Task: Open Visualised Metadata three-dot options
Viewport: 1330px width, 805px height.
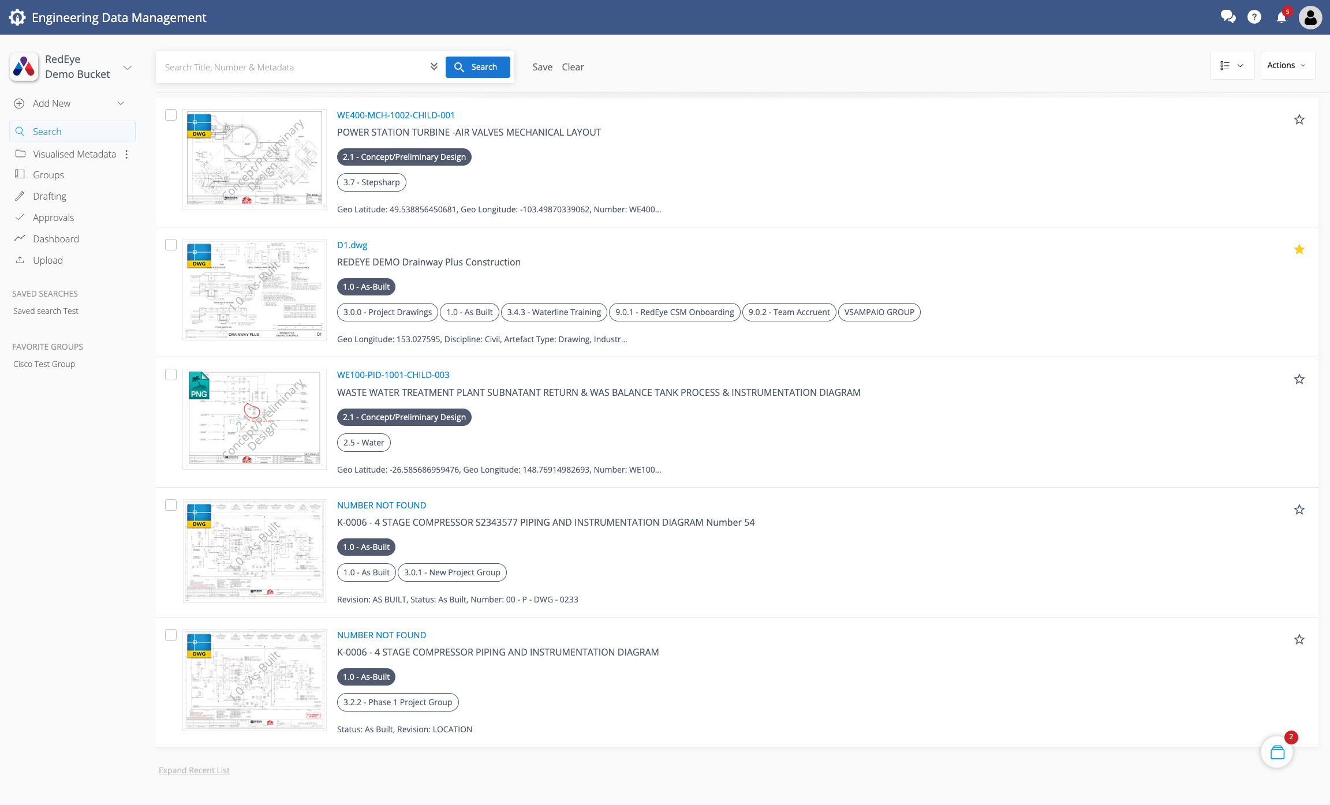Action: tap(126, 154)
